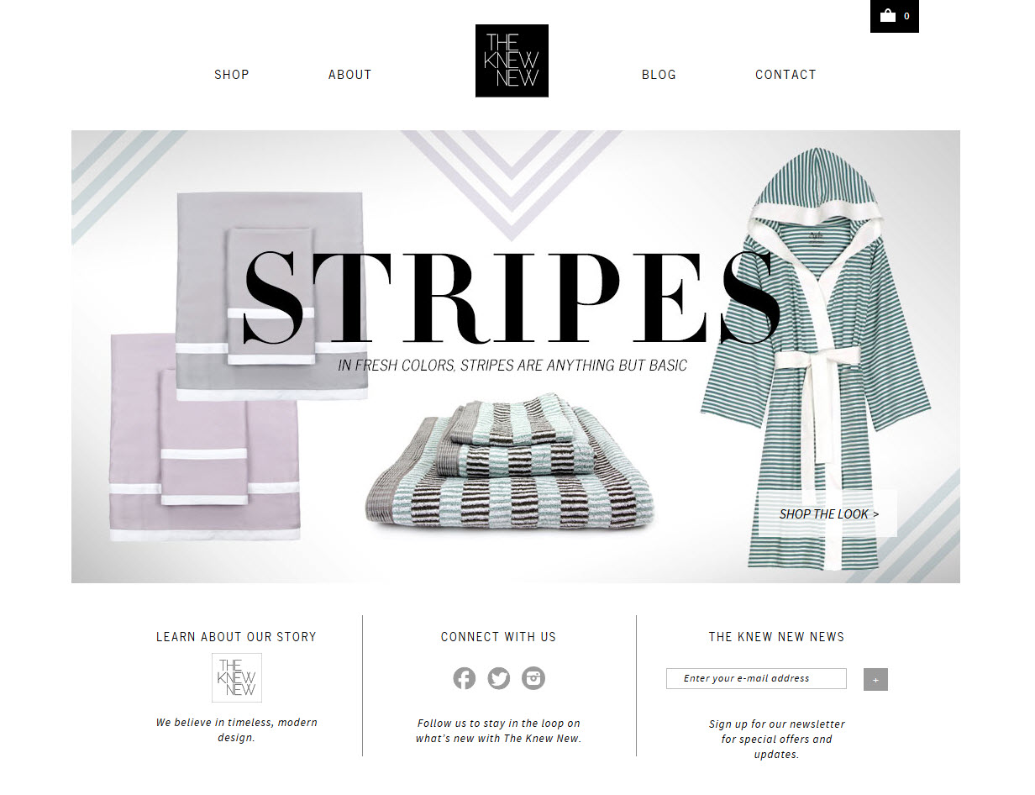Select the grey sheet set image
The height and width of the screenshot is (795, 1035).
(x=272, y=296)
